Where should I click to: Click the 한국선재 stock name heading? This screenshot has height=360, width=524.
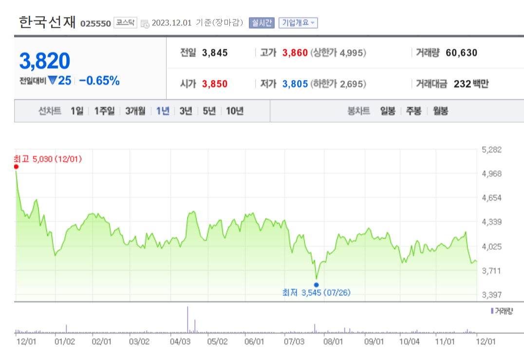47,22
